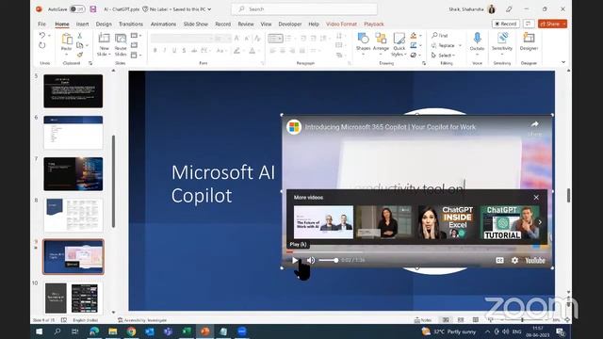
Task: Open the video settings gear
Action: [514, 260]
